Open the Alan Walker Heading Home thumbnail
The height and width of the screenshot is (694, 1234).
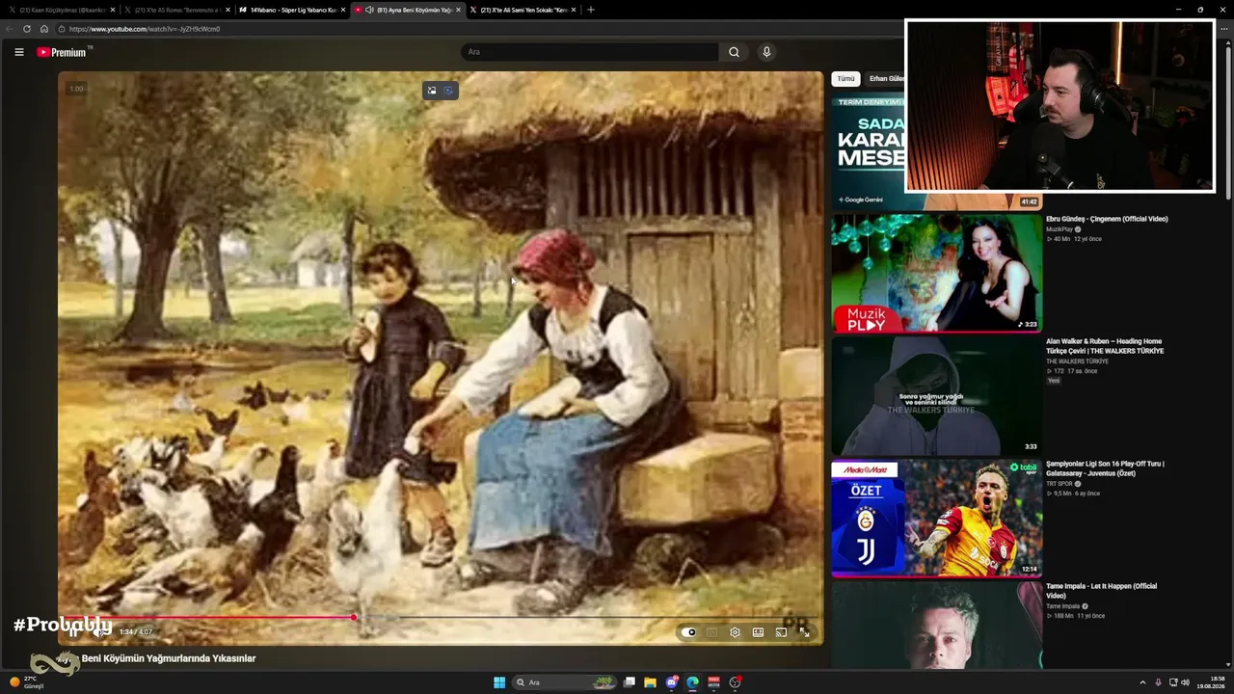click(937, 396)
